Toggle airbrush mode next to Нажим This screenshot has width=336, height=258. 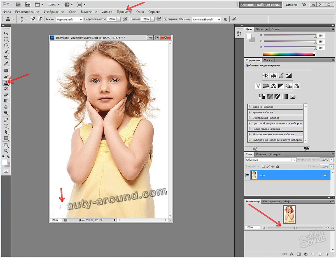click(x=159, y=19)
